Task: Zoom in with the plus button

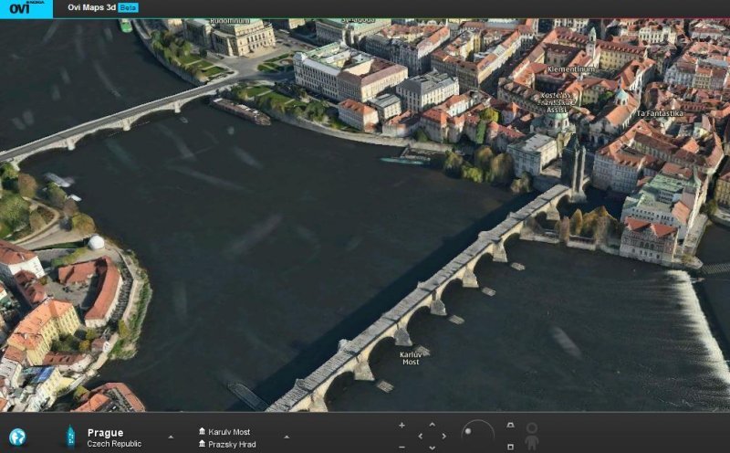Action: tap(401, 425)
